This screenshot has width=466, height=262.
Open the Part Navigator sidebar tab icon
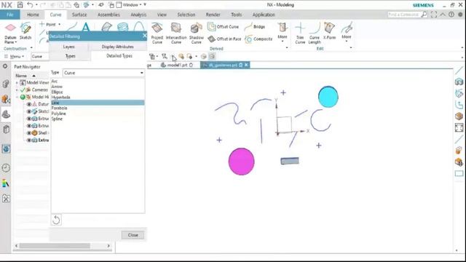(6, 114)
